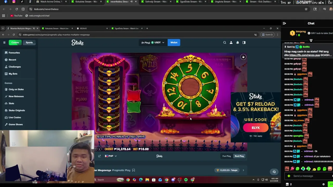
Task: Open the USDT in-play balance dropdown
Action: point(153,43)
